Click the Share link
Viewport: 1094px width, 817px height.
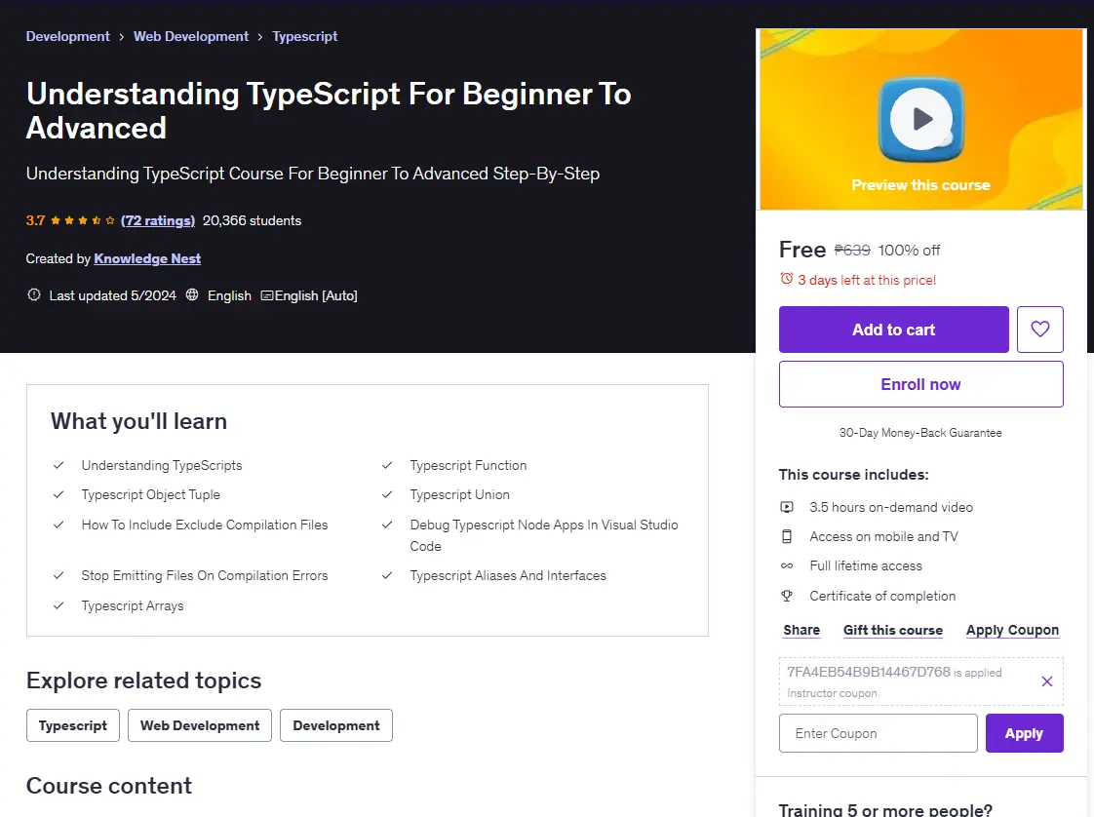click(801, 630)
